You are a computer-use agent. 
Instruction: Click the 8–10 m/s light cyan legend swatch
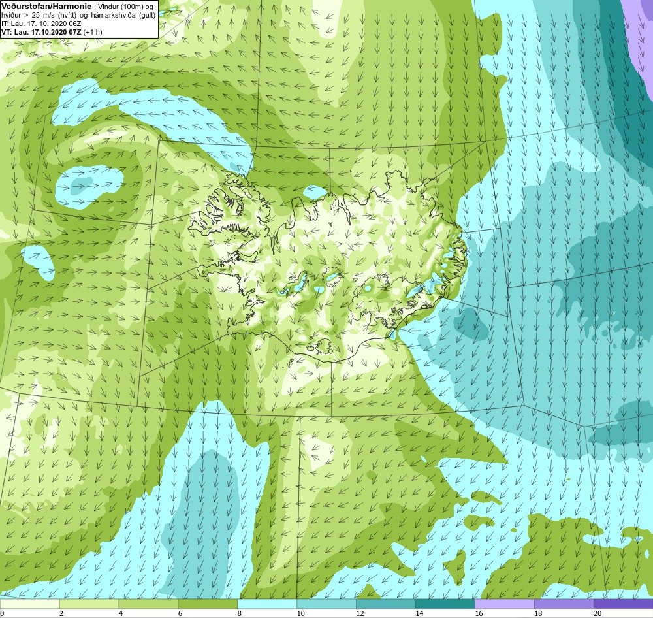pyautogui.click(x=267, y=604)
